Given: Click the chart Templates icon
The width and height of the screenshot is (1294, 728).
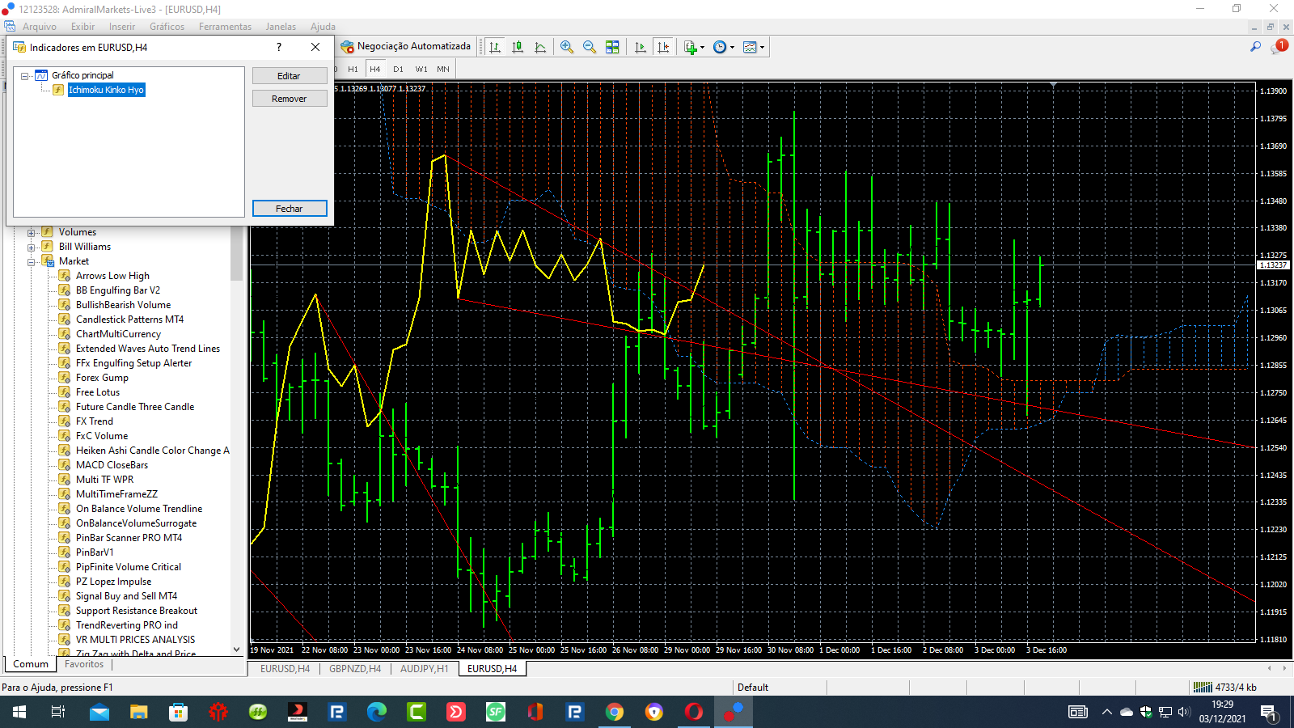Looking at the screenshot, I should tap(750, 47).
